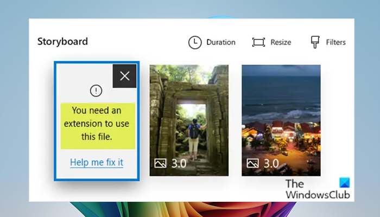
Task: Click the Duration clock icon
Action: 195,42
